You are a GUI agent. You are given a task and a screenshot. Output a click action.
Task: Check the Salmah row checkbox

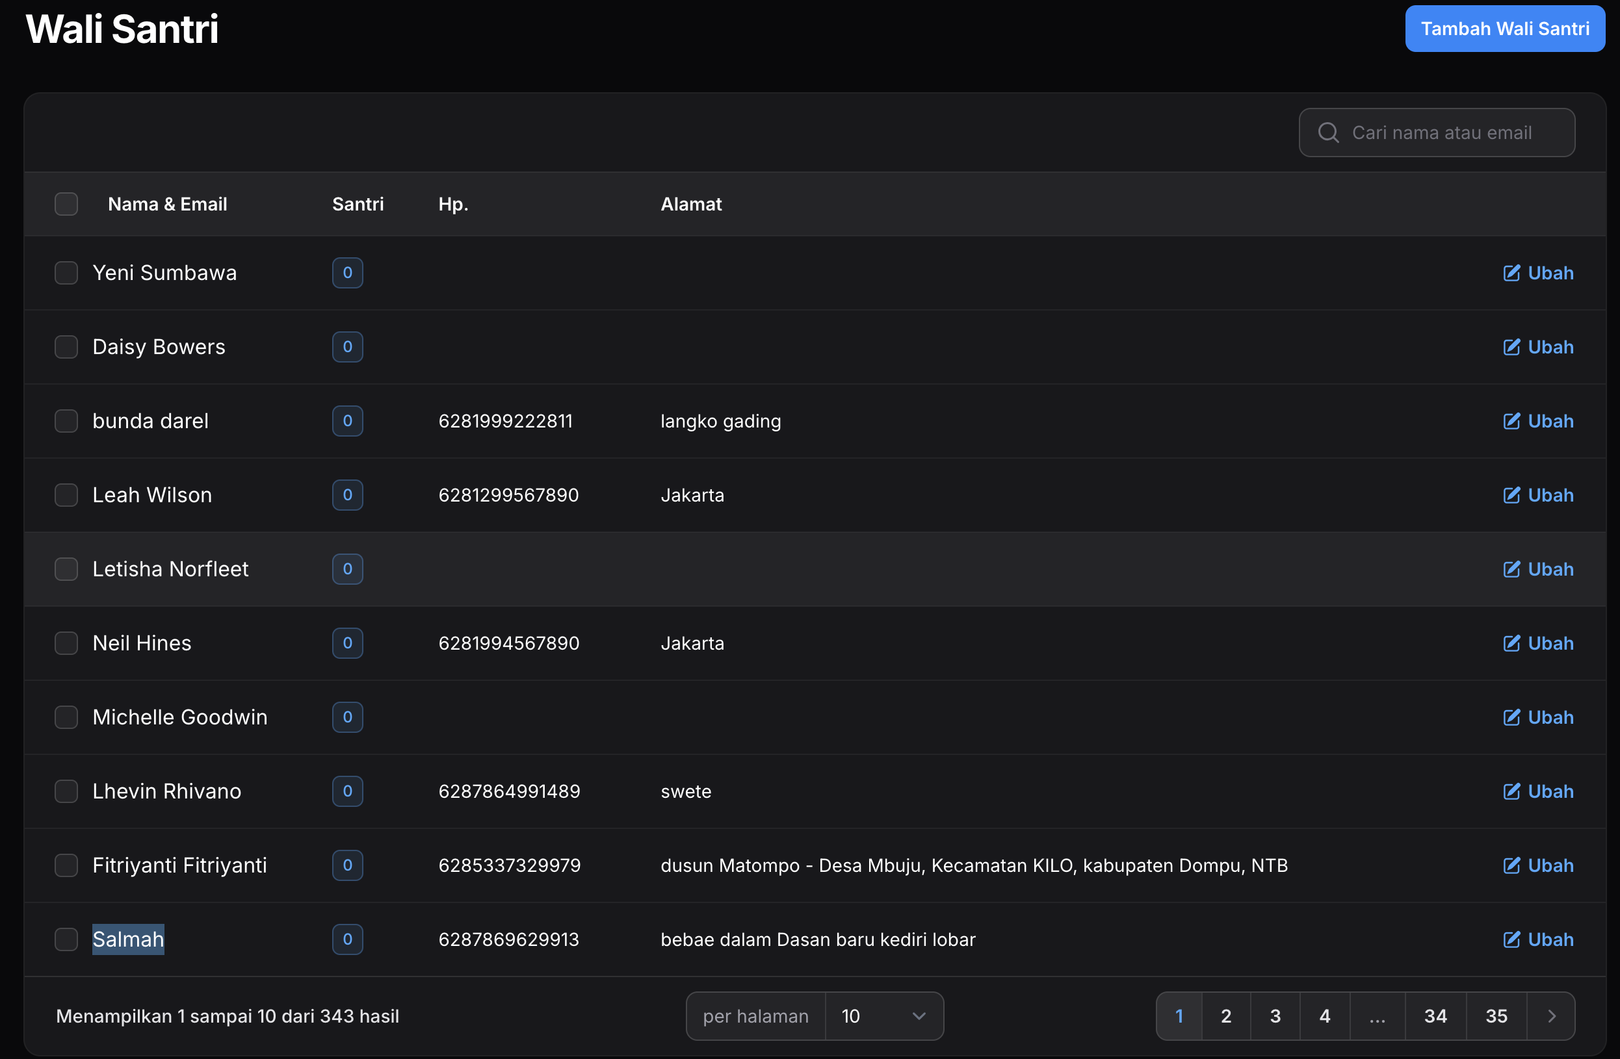point(66,939)
